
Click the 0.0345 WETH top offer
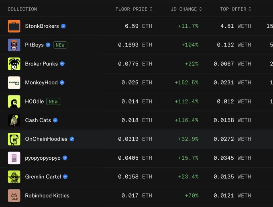pyautogui.click(x=232, y=158)
